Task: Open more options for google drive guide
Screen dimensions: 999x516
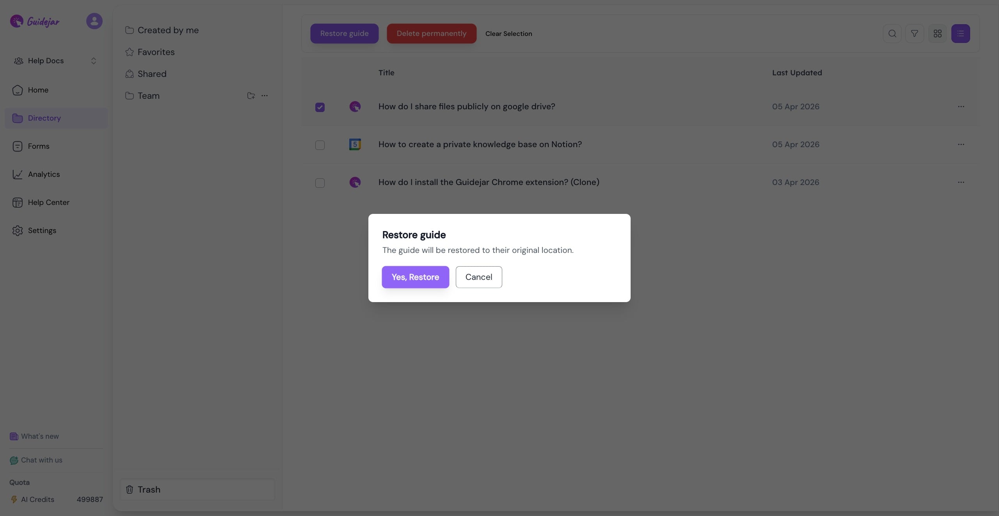Action: point(961,107)
